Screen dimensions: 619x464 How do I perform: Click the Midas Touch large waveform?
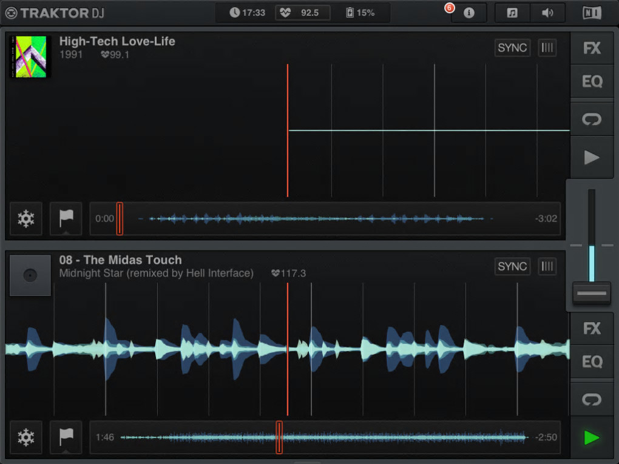(x=288, y=349)
